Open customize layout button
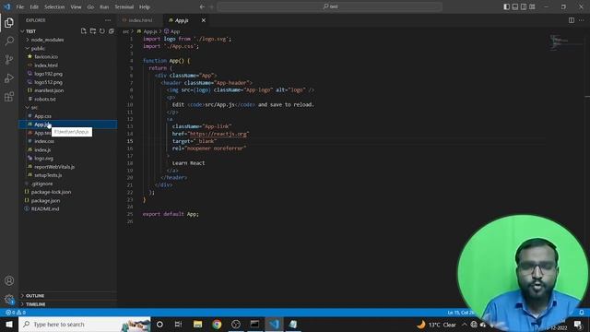The height and width of the screenshot is (332, 590). pyautogui.click(x=532, y=6)
